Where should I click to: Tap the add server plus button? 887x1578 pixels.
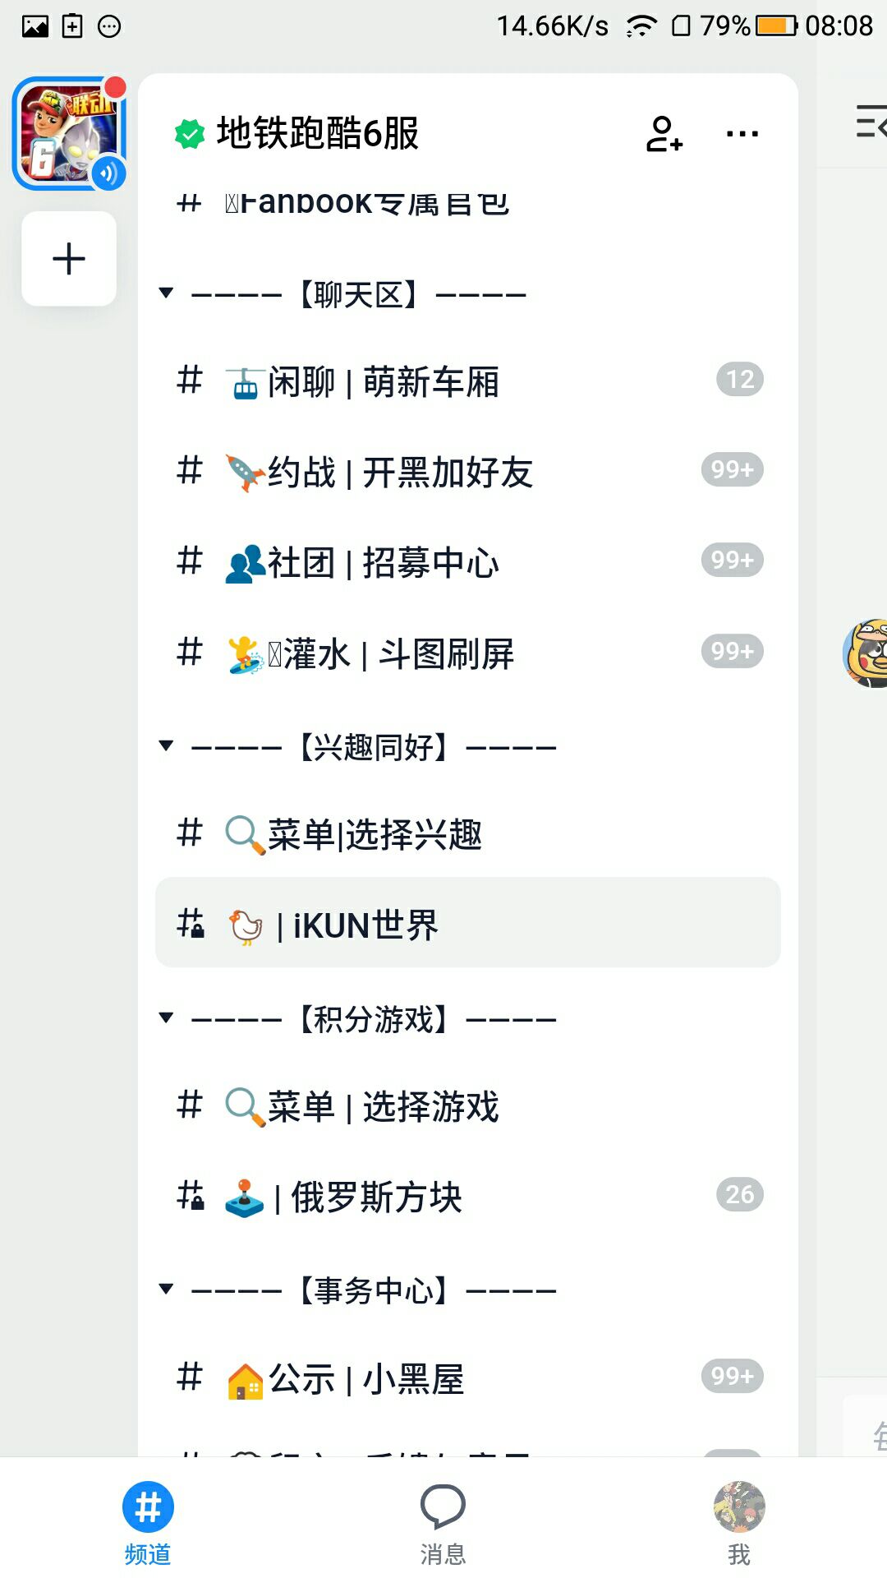(69, 259)
